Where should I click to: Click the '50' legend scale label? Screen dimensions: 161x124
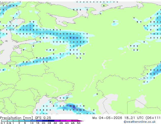(78, 123)
